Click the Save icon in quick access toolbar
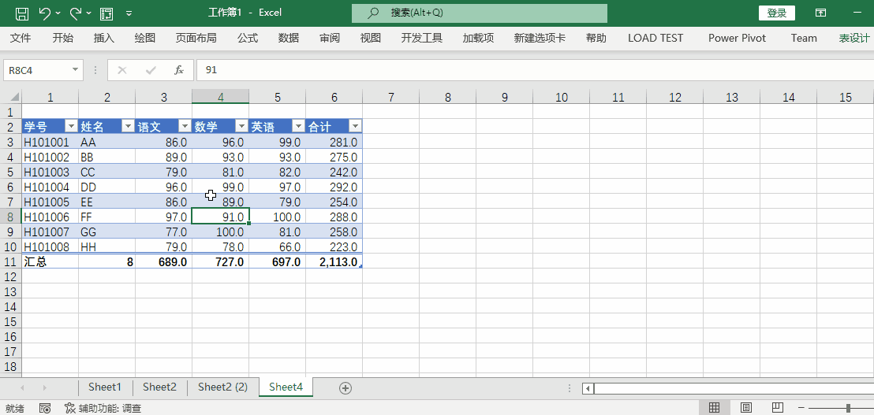The height and width of the screenshot is (415, 874). (x=22, y=13)
